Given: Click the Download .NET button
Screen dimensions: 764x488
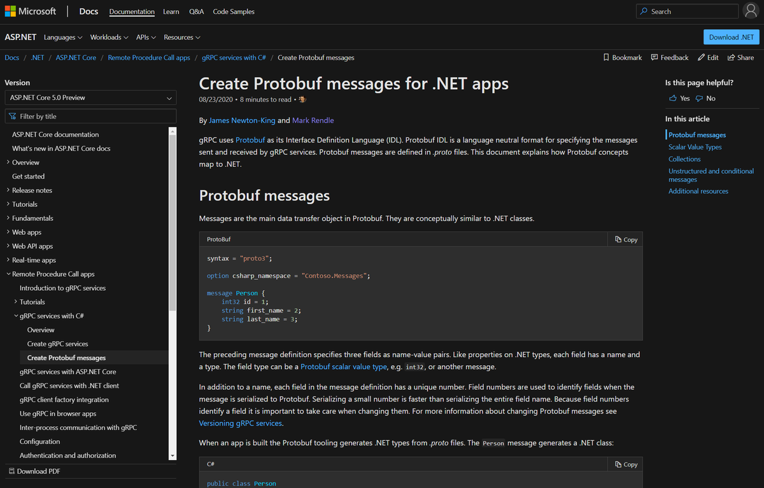Looking at the screenshot, I should (x=731, y=37).
